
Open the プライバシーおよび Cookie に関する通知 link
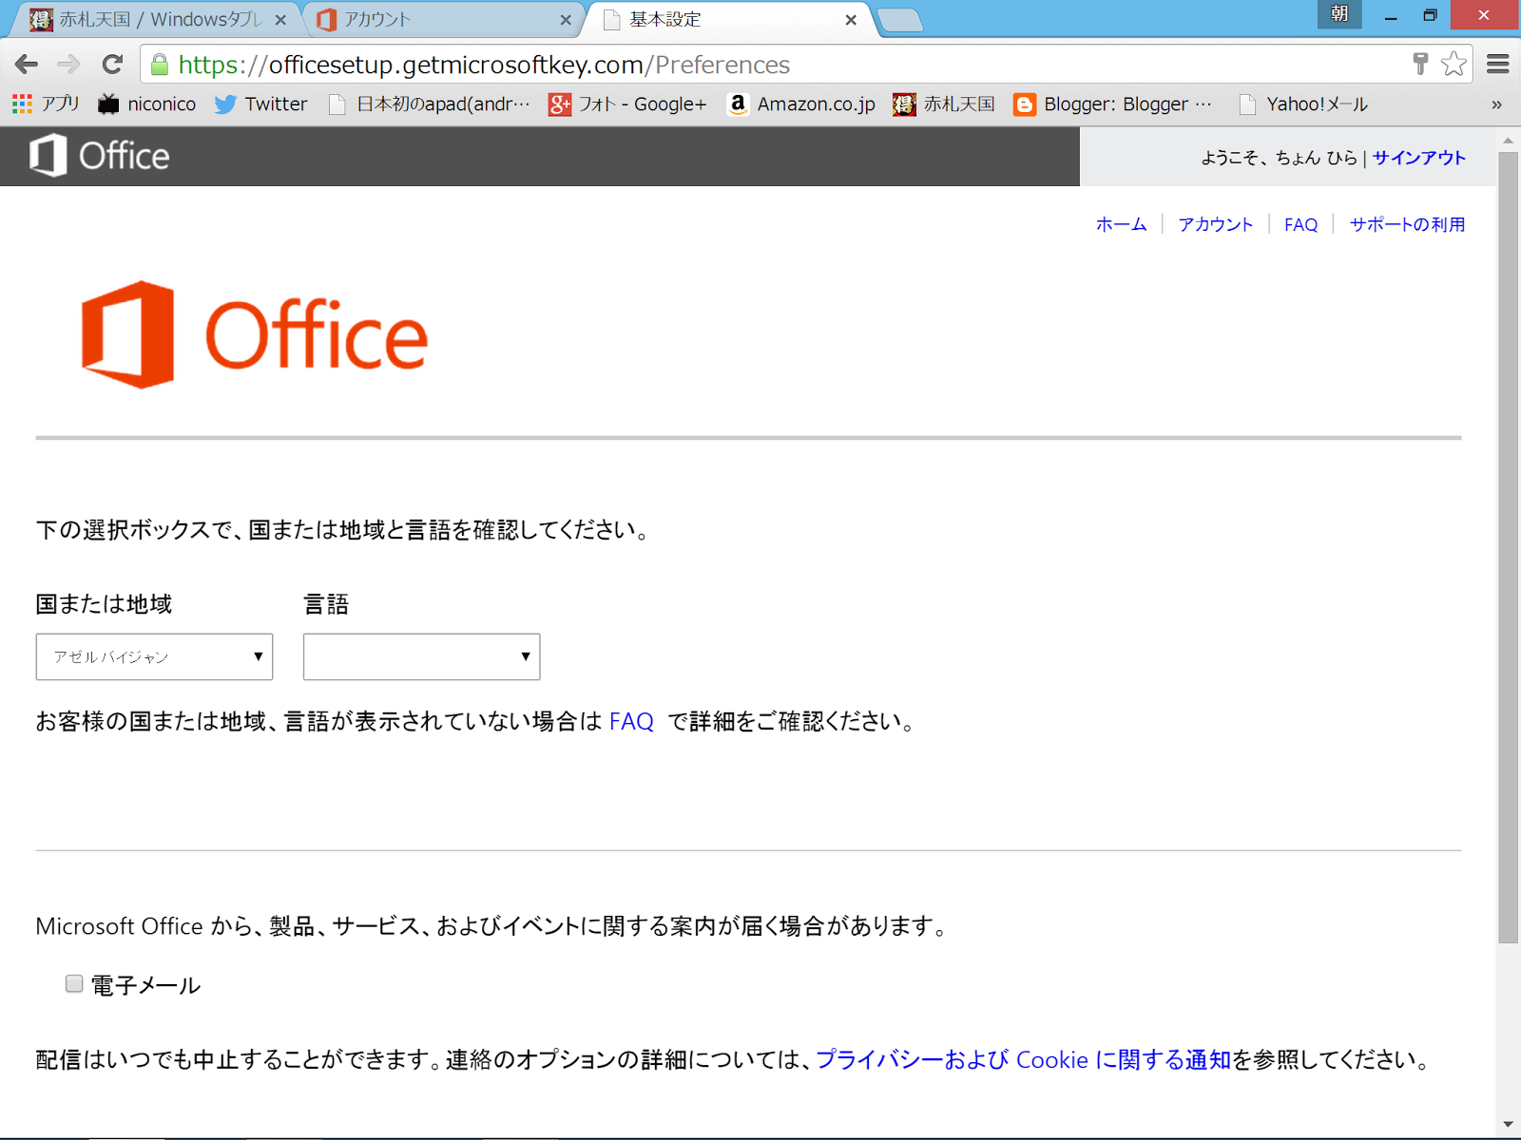pos(1024,1059)
